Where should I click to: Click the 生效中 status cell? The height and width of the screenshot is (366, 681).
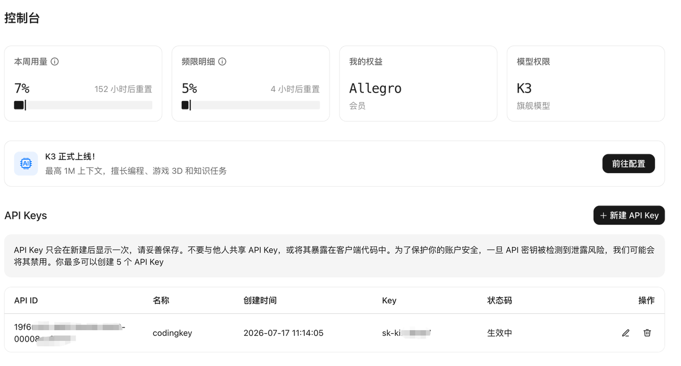point(499,333)
